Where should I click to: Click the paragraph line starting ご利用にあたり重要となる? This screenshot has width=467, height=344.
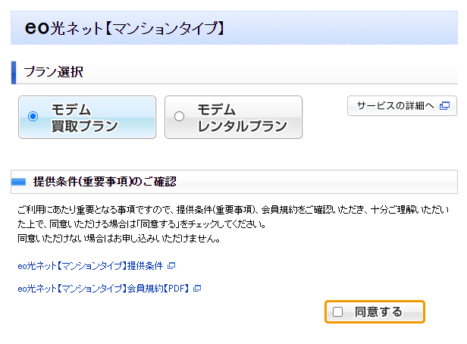[x=233, y=210]
